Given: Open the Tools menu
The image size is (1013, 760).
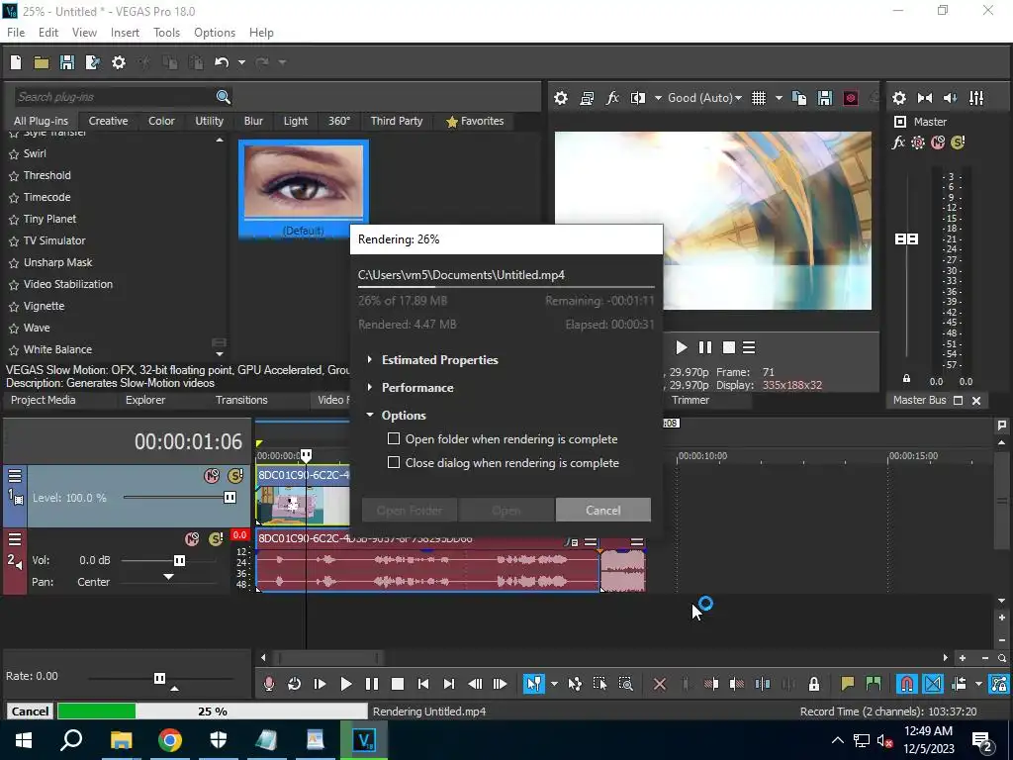Looking at the screenshot, I should 166,33.
